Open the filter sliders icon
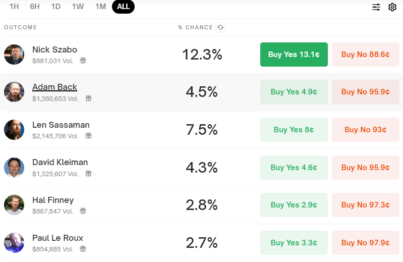This screenshot has height=262, width=403. [376, 7]
